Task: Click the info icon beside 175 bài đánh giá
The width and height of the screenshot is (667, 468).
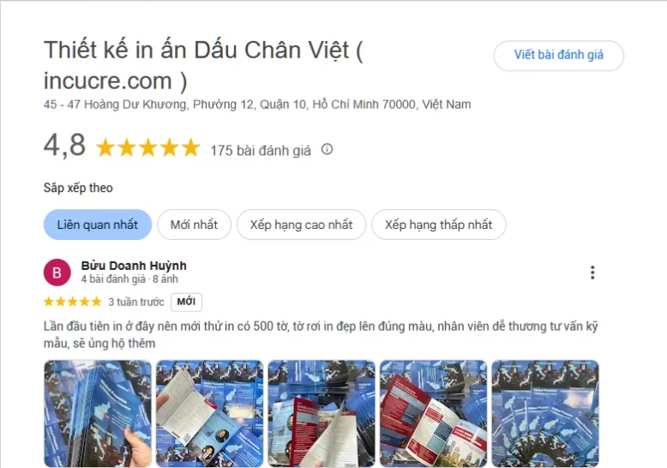Action: pos(327,149)
